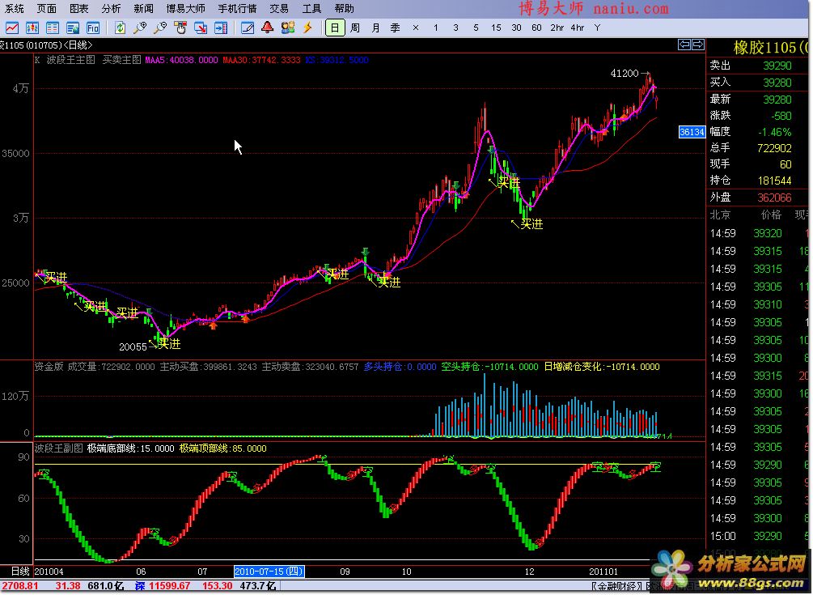Viewport: 813px width, 595px height.
Task: Click the 总手 value 722902
Action: click(x=774, y=148)
